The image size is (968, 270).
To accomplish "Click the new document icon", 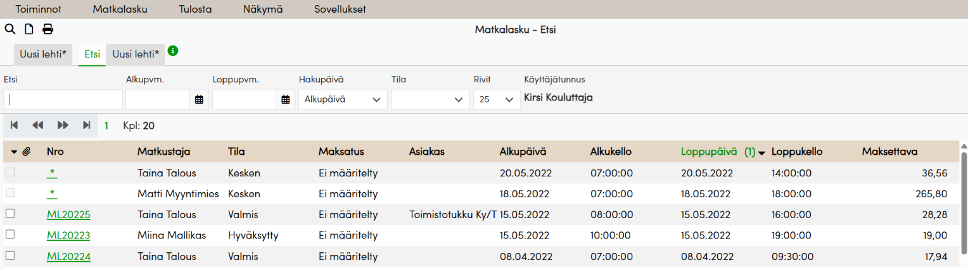I will coord(29,29).
